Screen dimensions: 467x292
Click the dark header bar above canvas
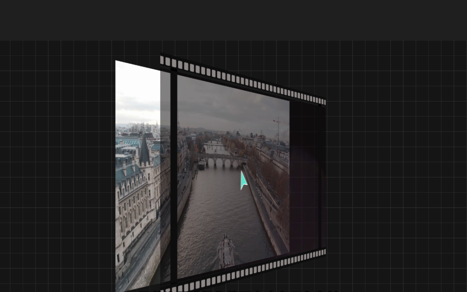coord(233,20)
